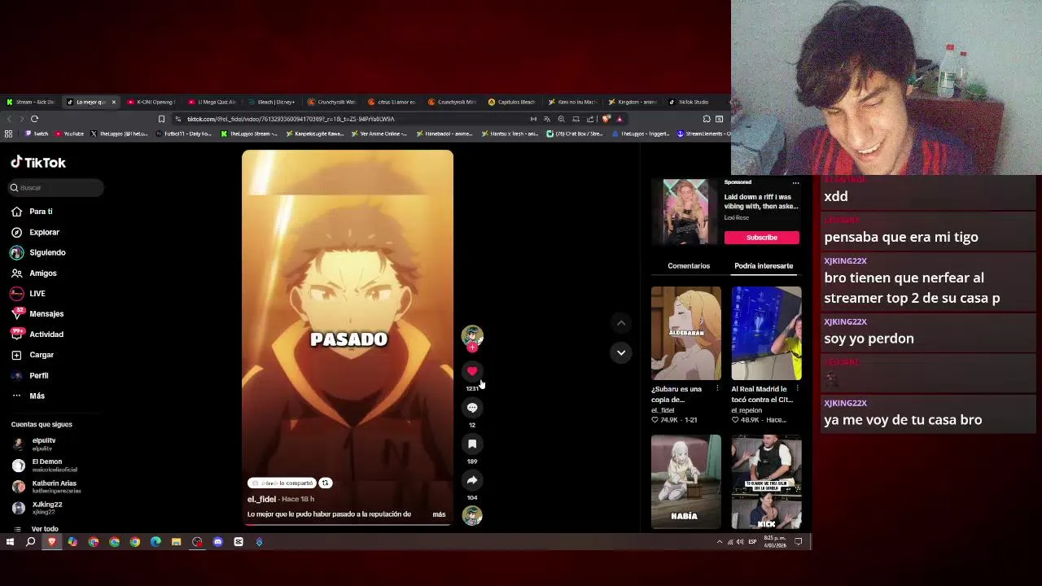Screen dimensions: 1042x586
Task: Open suggested video thumbnail labeled NICK
Action: click(766, 482)
